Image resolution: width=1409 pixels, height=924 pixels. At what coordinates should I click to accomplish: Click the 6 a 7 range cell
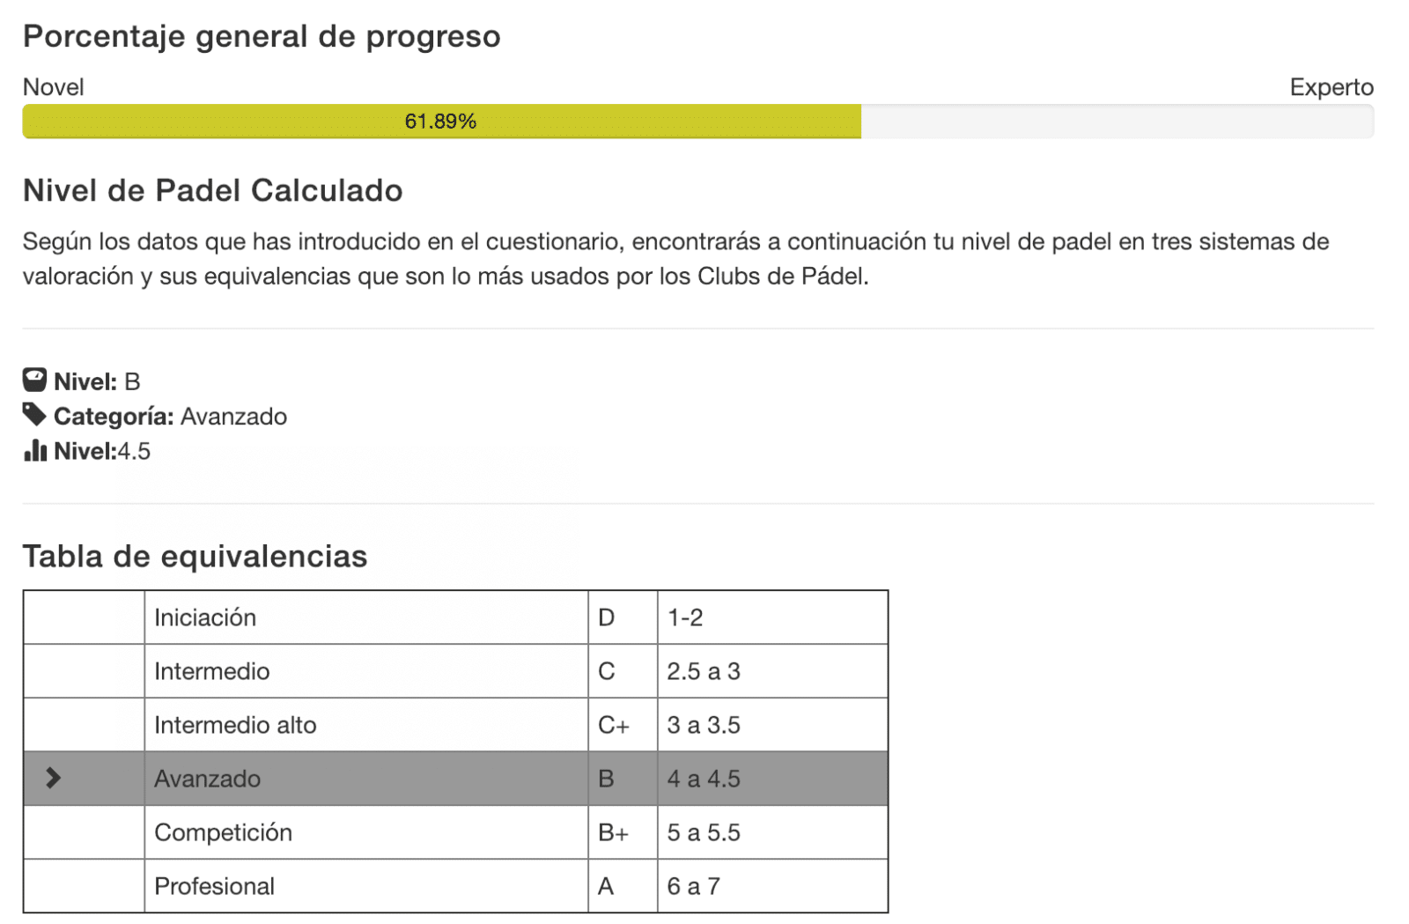(772, 886)
